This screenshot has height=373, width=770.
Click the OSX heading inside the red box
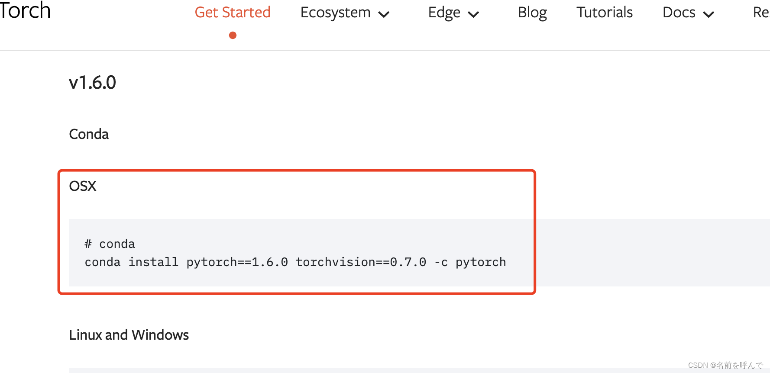pos(82,186)
